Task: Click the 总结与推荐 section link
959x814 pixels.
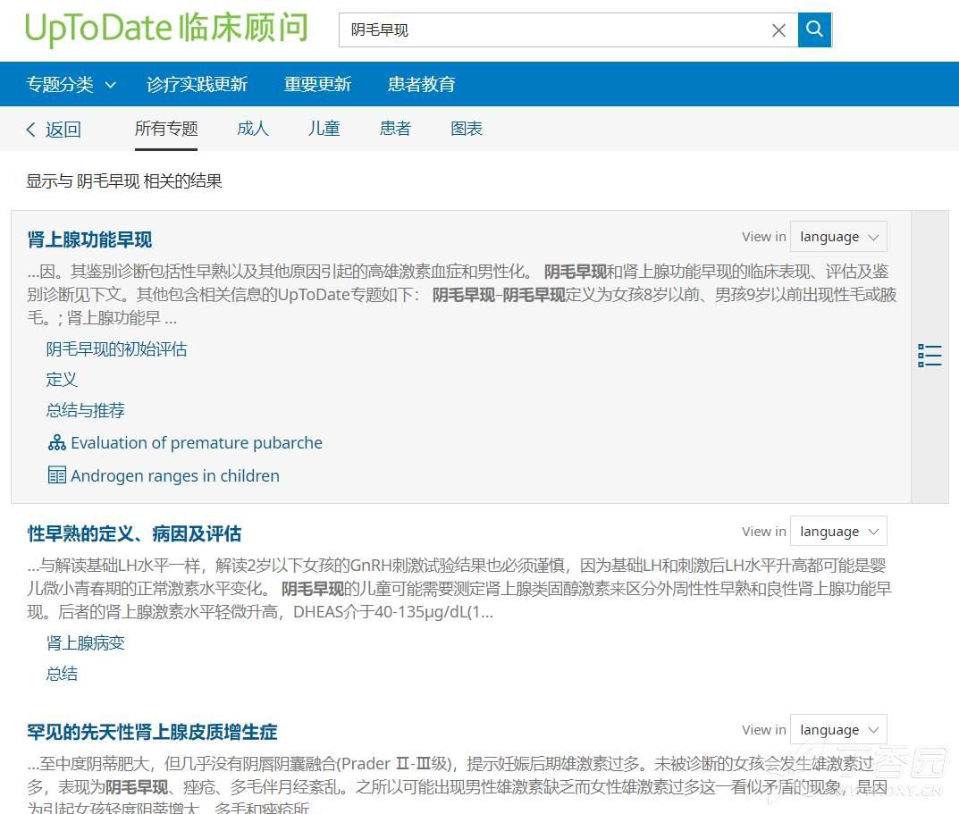Action: point(85,410)
